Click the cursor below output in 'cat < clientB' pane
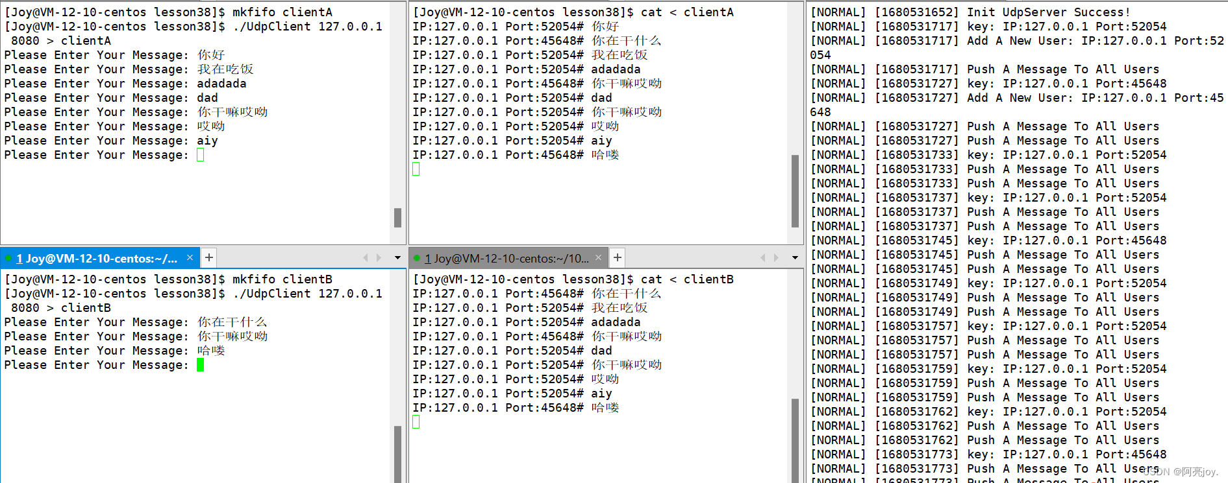The width and height of the screenshot is (1228, 483). click(416, 422)
